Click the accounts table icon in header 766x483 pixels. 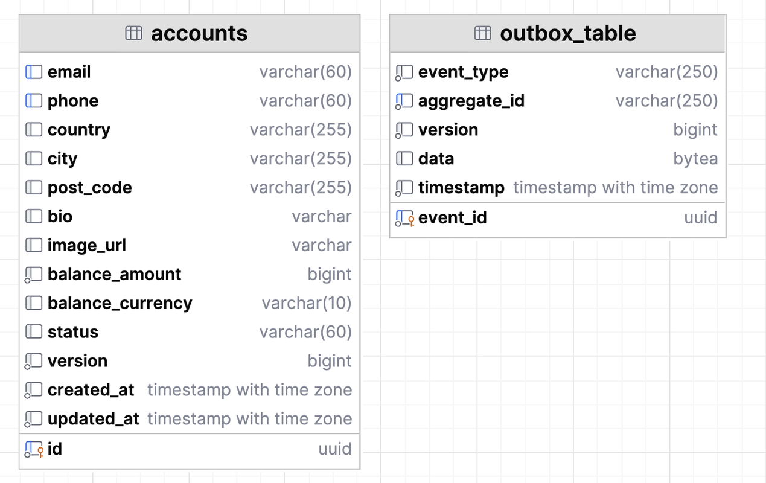pos(133,33)
